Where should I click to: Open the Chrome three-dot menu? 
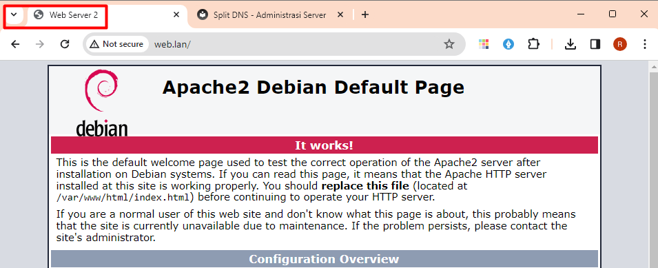click(x=645, y=44)
